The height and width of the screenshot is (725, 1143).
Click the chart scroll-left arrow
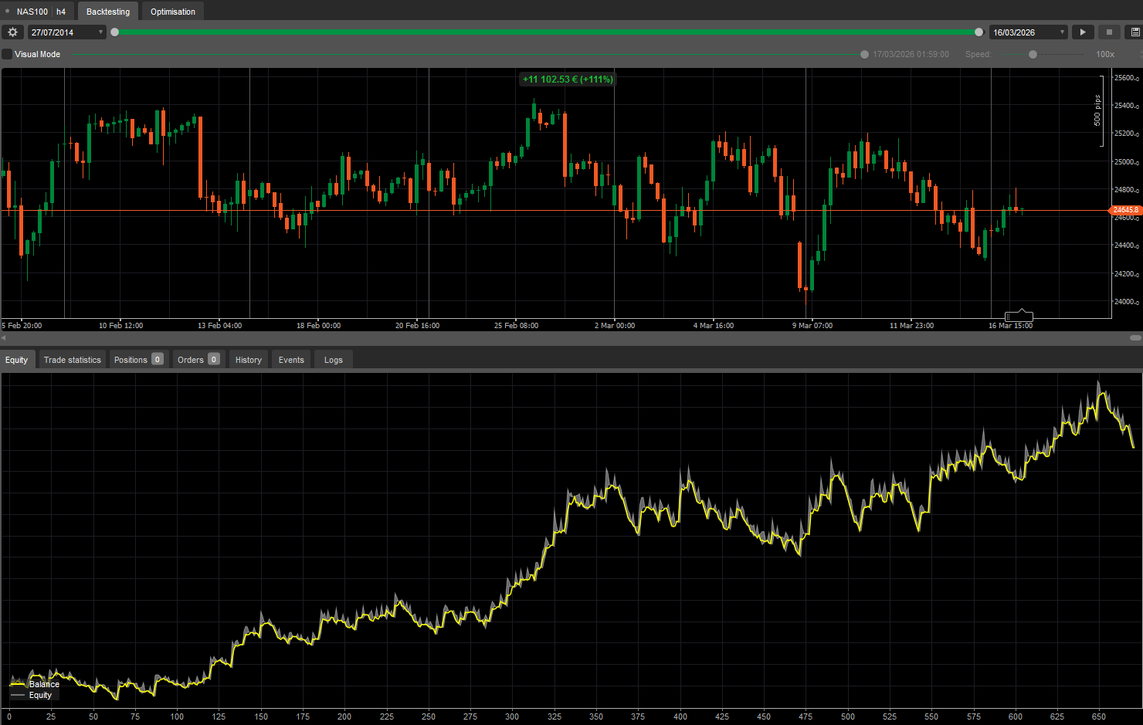coord(5,337)
